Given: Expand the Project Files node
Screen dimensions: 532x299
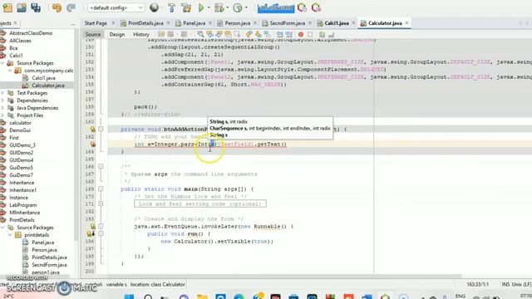Looking at the screenshot, I should click(x=2, y=115).
